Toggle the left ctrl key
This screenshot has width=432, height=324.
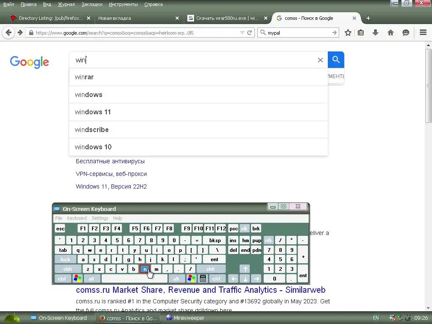click(62, 278)
